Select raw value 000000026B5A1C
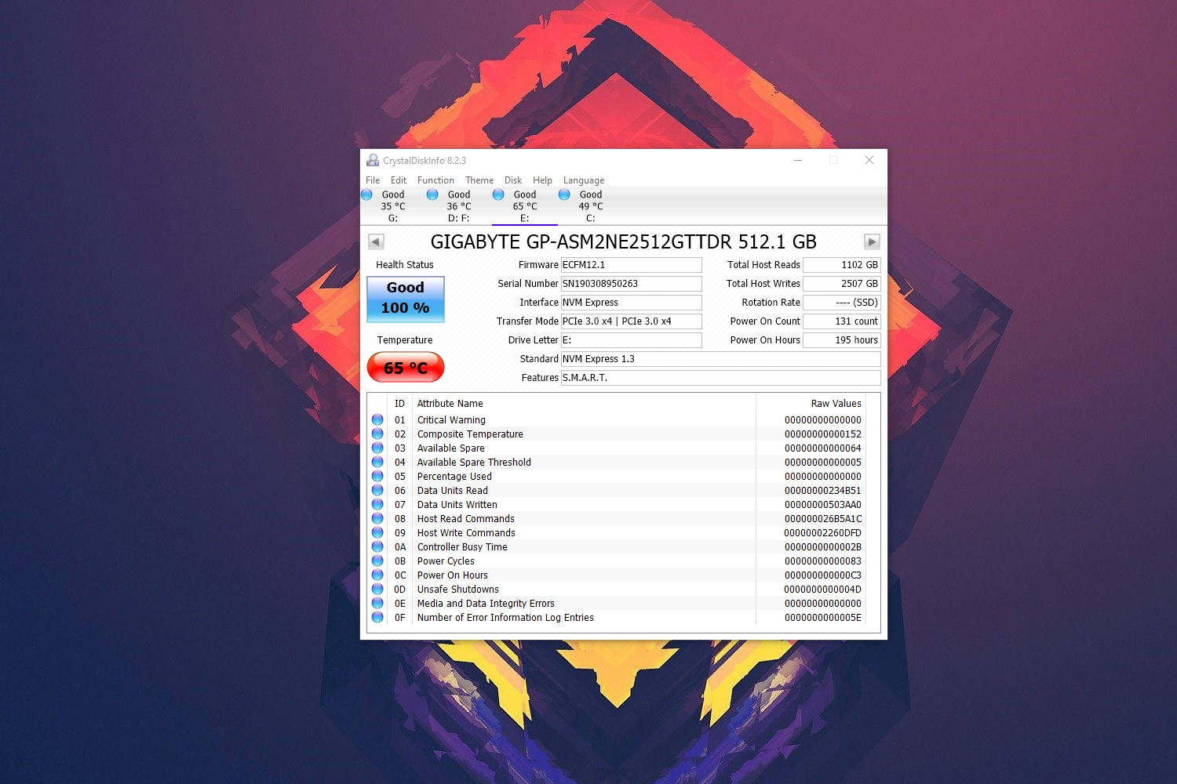The height and width of the screenshot is (784, 1177). coord(823,519)
